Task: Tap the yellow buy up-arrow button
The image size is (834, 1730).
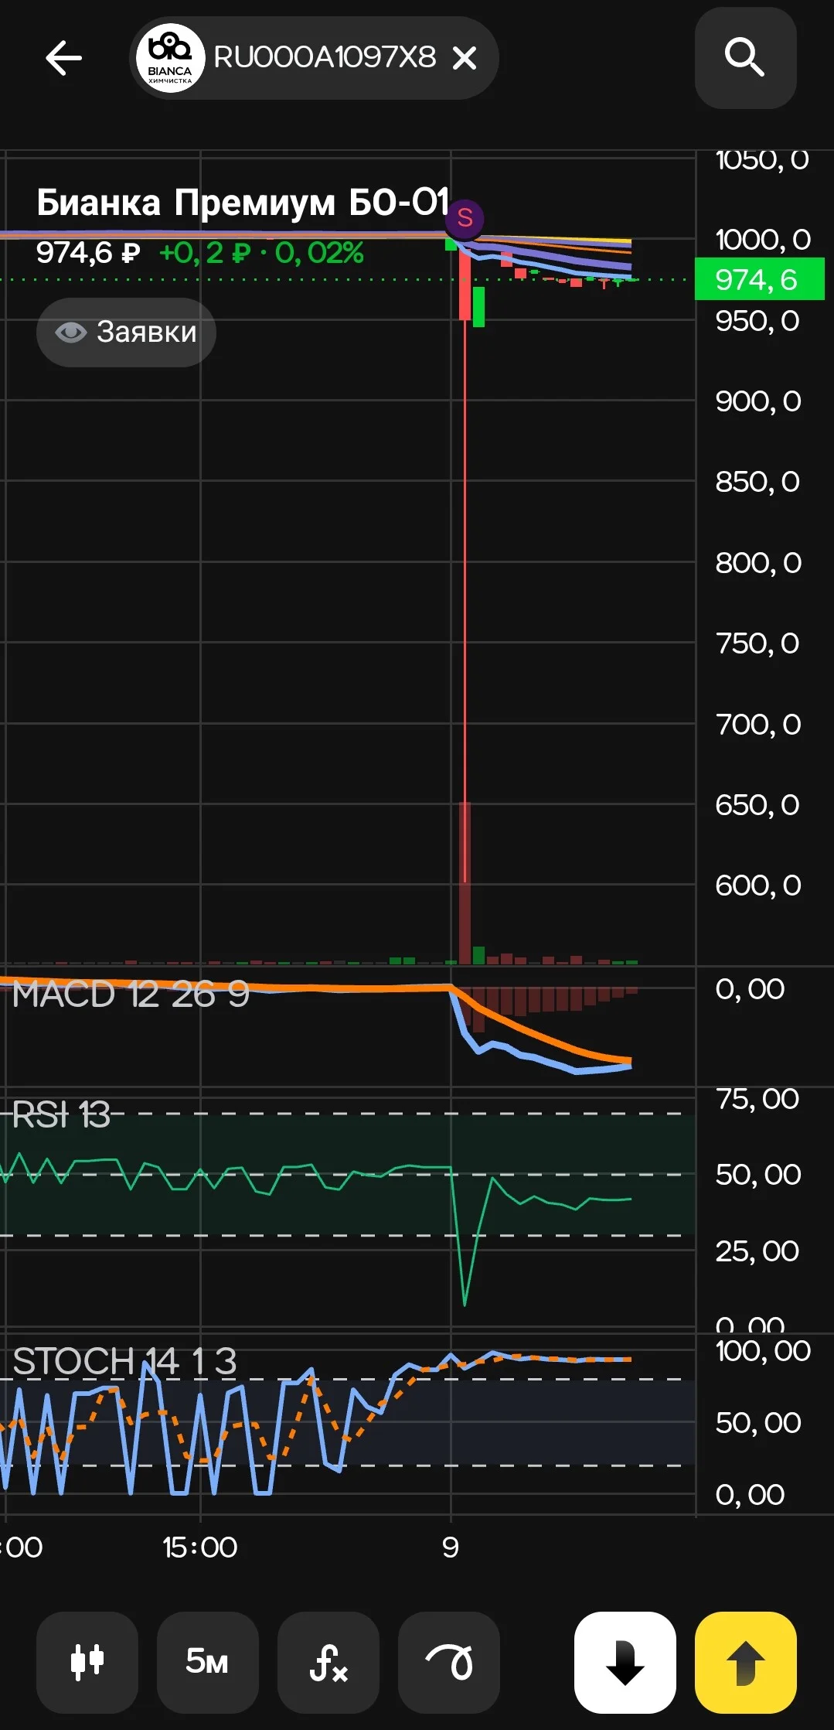Action: click(x=746, y=1662)
